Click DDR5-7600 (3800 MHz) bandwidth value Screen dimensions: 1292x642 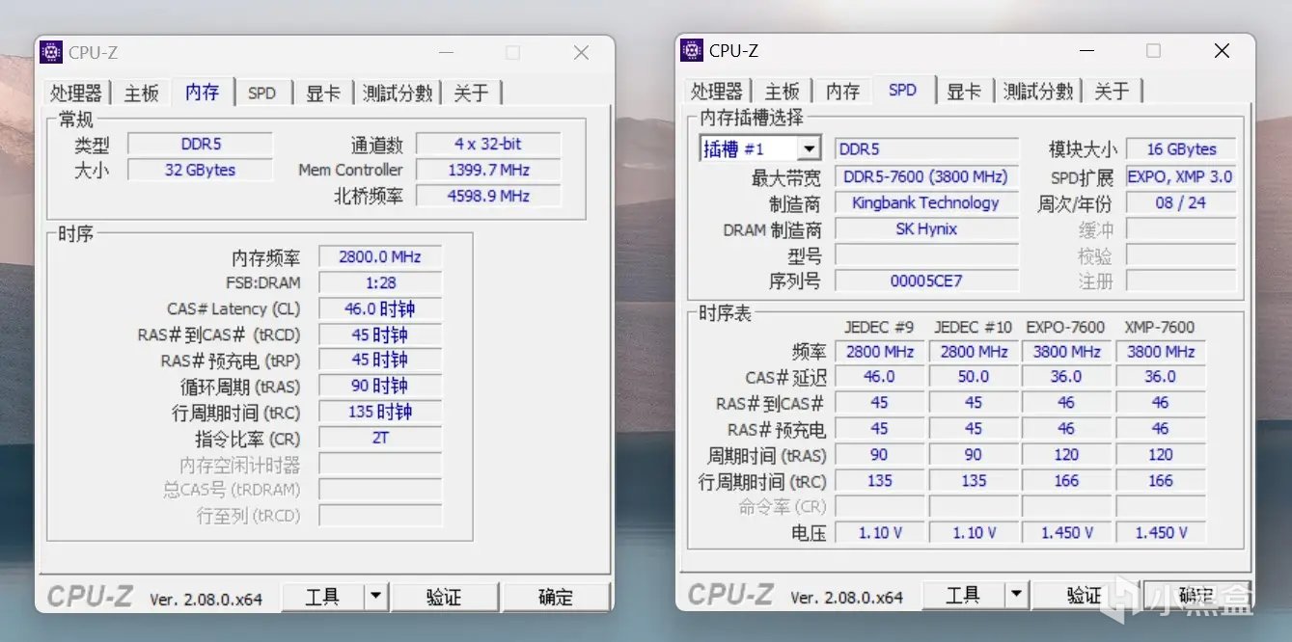[926, 176]
